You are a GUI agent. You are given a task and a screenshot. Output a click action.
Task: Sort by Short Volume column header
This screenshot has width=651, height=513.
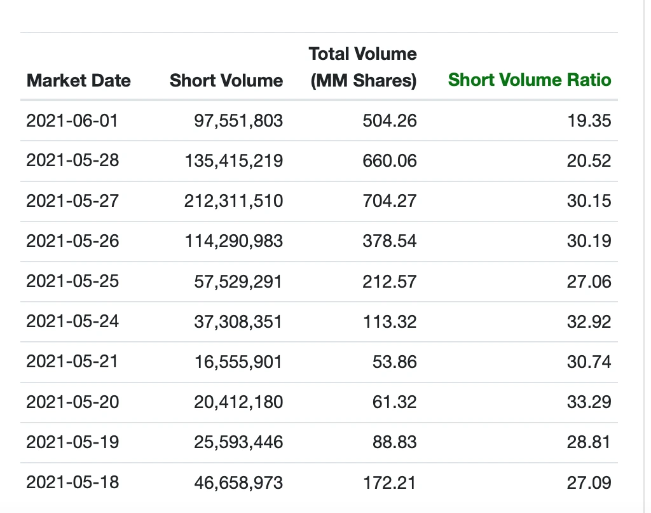point(226,80)
